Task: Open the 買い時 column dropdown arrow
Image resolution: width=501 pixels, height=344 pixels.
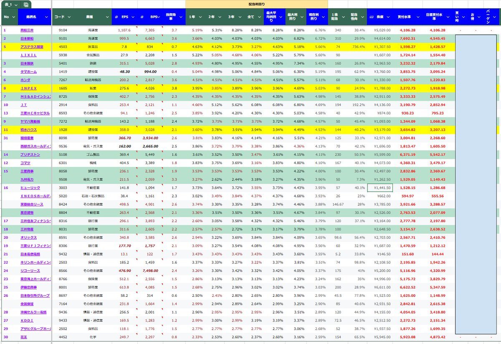Action: (x=464, y=17)
